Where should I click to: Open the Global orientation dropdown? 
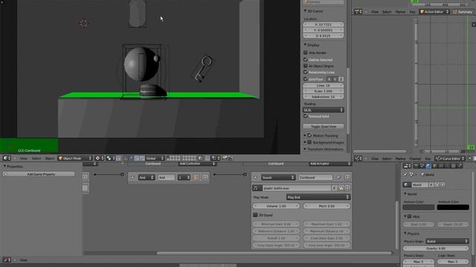click(155, 158)
